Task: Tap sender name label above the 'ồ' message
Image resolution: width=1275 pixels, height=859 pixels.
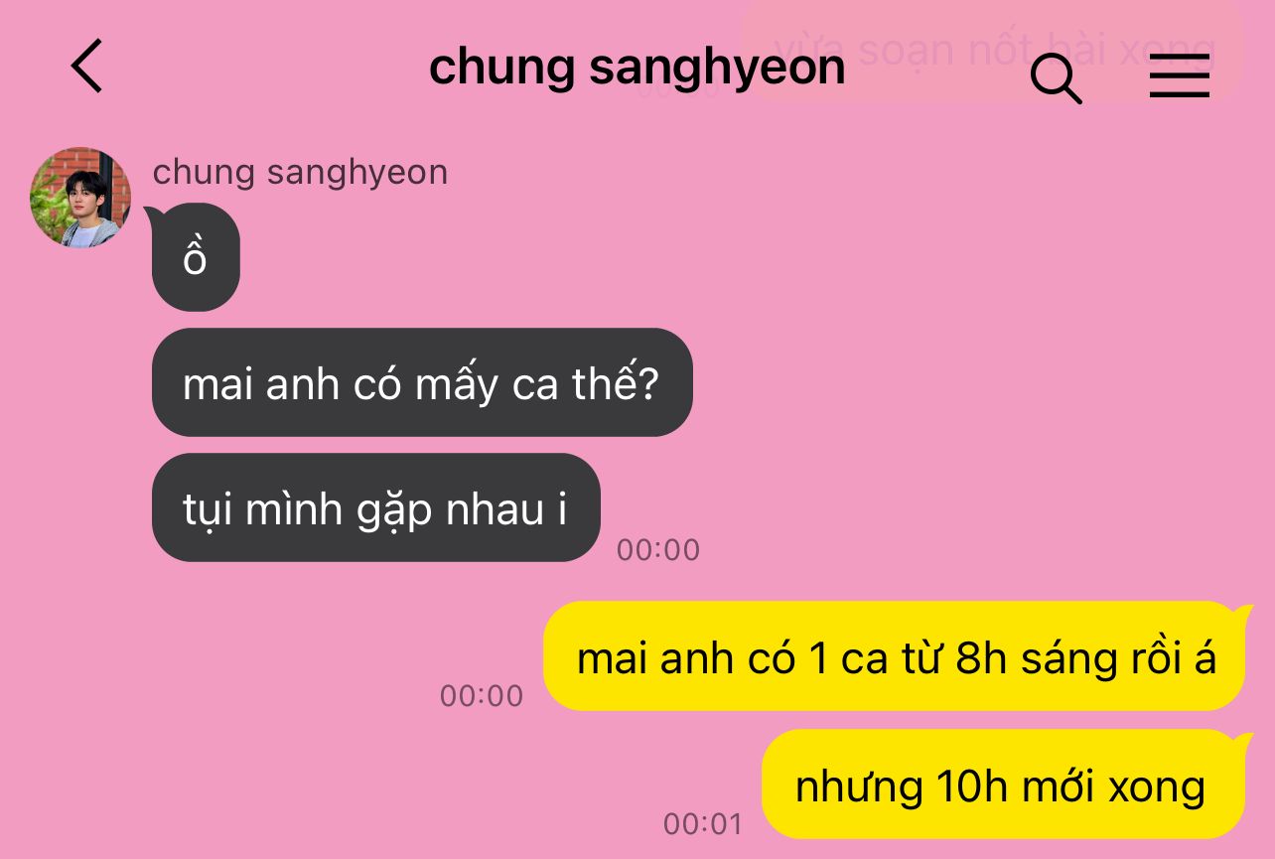Action: pyautogui.click(x=300, y=172)
